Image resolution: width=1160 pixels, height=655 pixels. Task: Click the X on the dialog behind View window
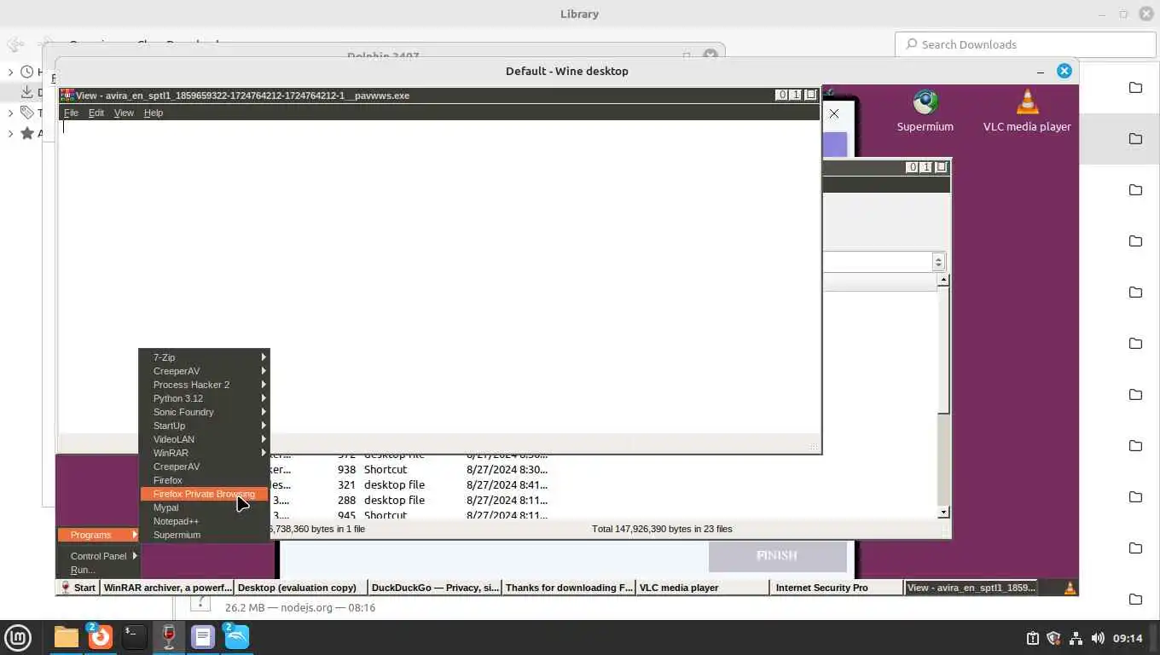834,113
